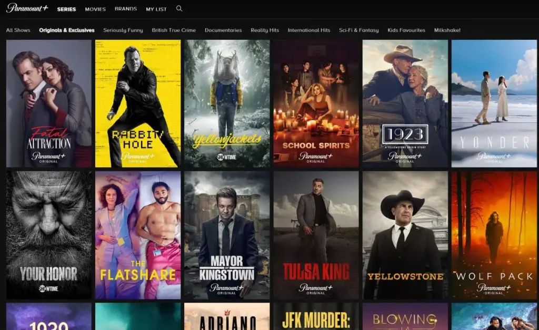
Task: Open the Adriano show poster
Action: click(227, 316)
